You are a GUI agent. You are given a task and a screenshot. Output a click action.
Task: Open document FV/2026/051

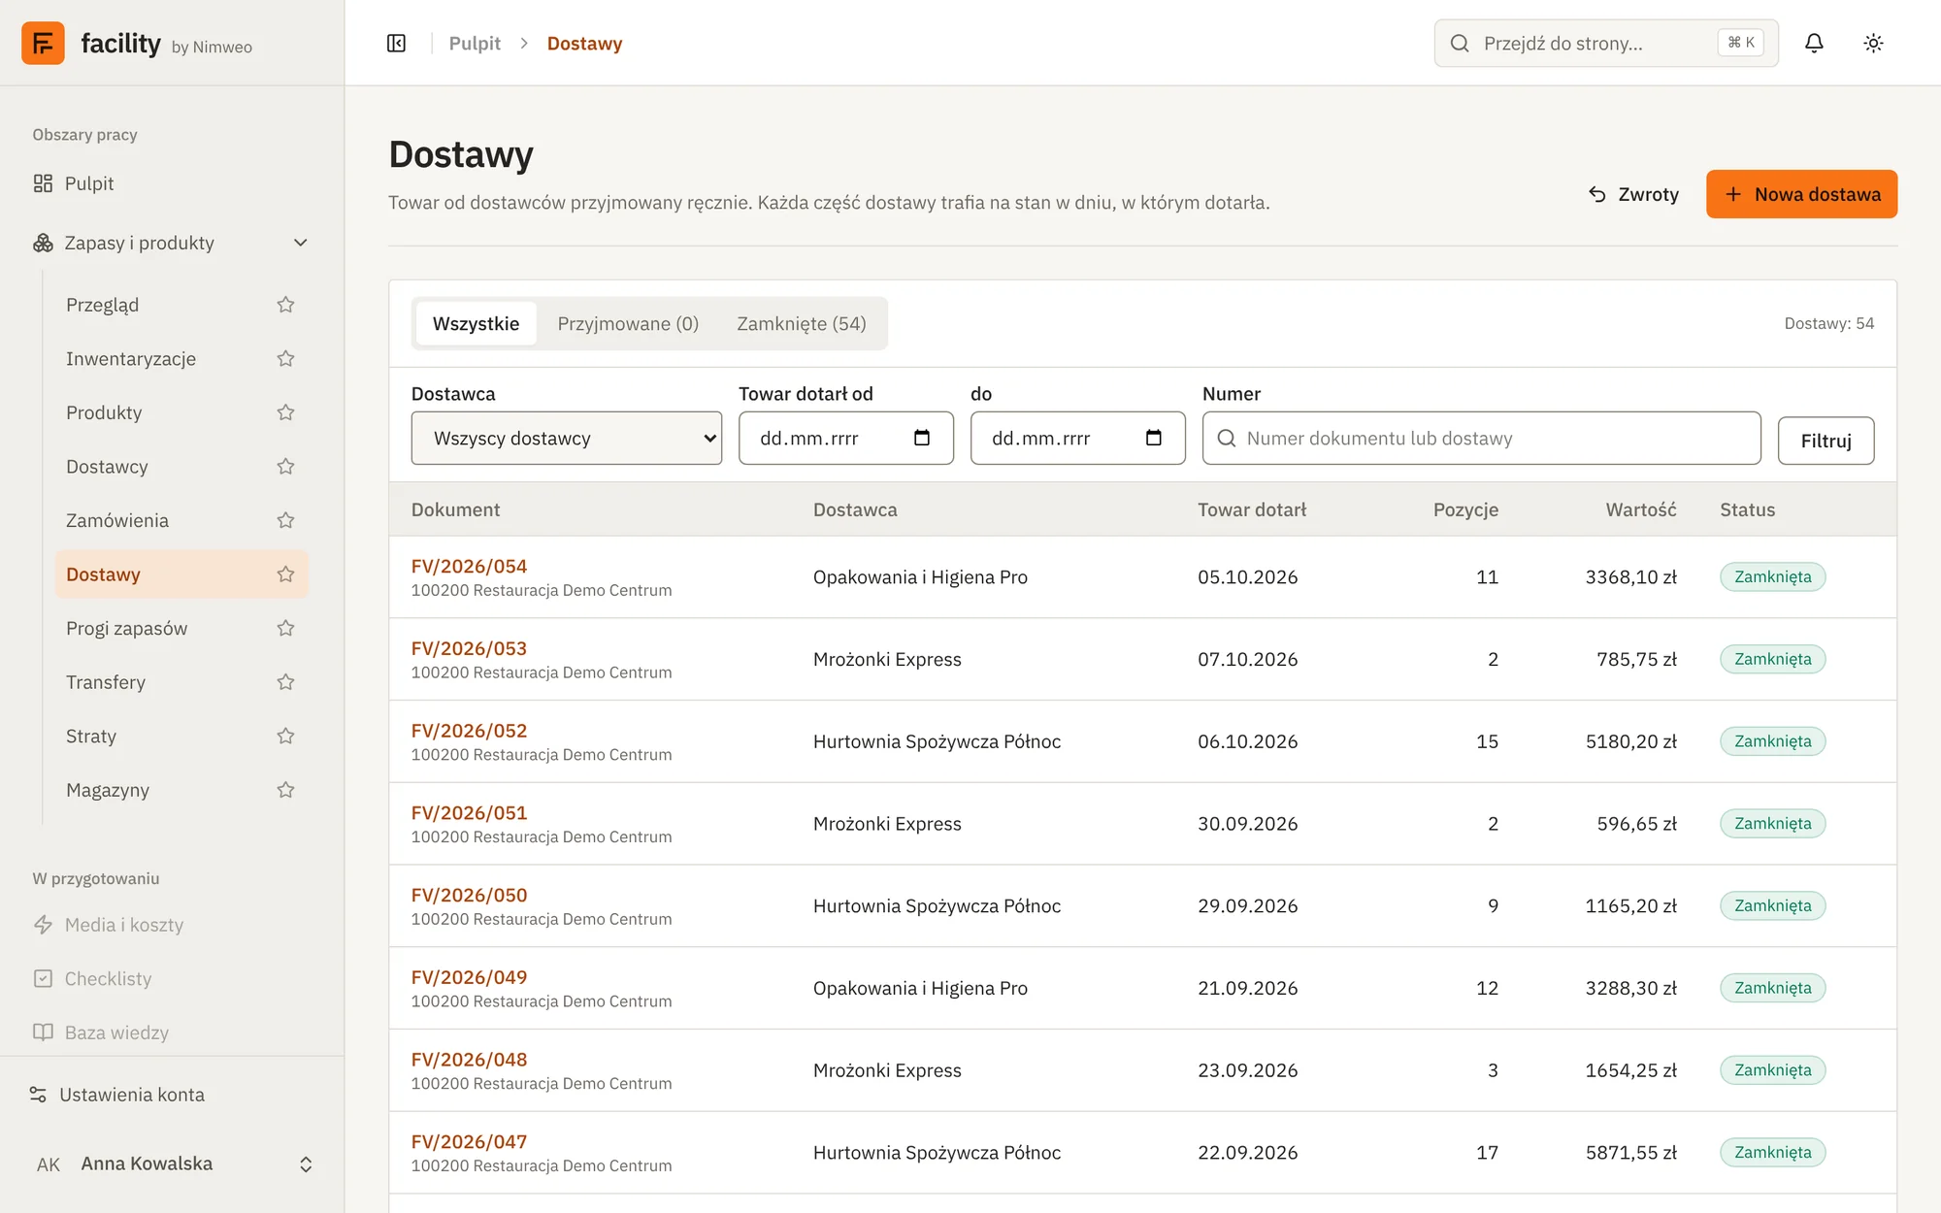469,812
